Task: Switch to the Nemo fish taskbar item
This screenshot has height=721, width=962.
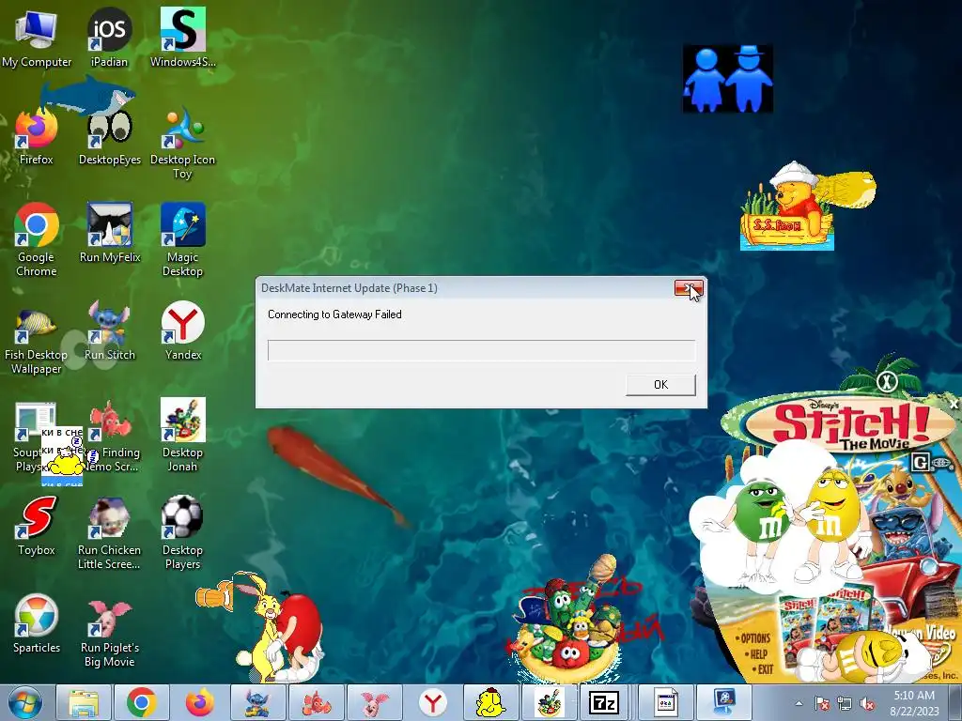Action: 316,702
